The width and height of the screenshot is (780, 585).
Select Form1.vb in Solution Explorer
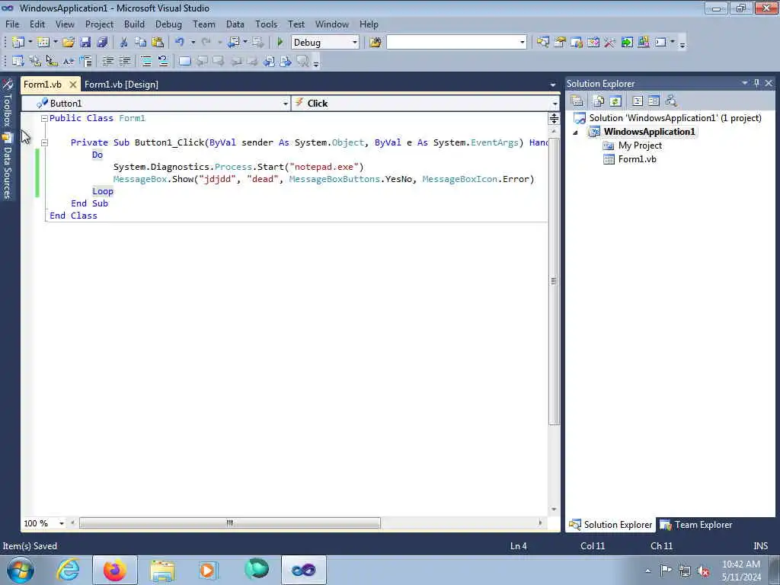point(637,160)
